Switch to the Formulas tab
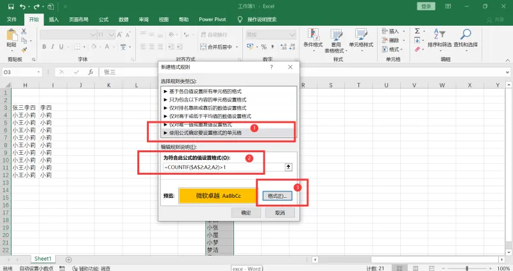This screenshot has width=513, height=271. click(103, 19)
